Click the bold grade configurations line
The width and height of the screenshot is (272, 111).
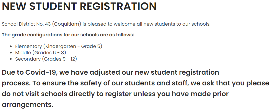pos(68,35)
